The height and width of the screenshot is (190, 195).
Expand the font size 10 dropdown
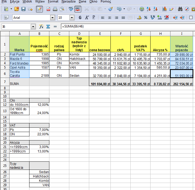click(72, 18)
